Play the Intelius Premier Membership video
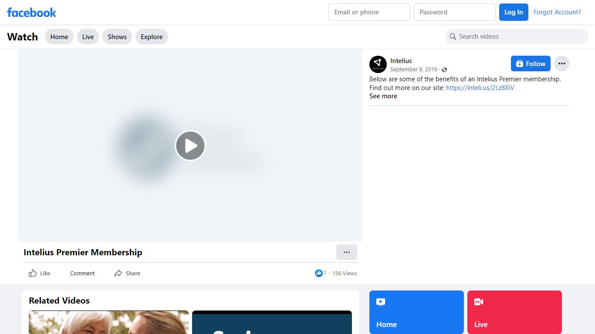The height and width of the screenshot is (334, 595). tap(190, 146)
